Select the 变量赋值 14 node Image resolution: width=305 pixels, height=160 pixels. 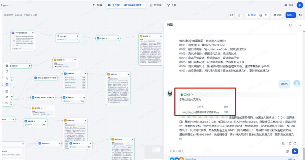[80, 145]
